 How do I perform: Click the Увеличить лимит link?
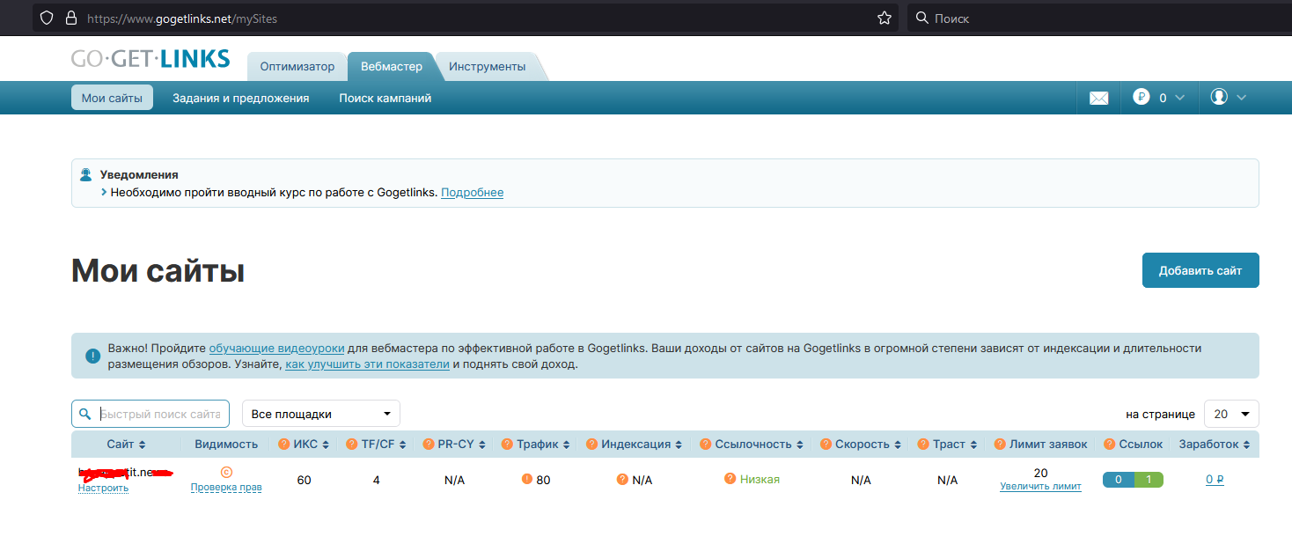[x=1040, y=487]
